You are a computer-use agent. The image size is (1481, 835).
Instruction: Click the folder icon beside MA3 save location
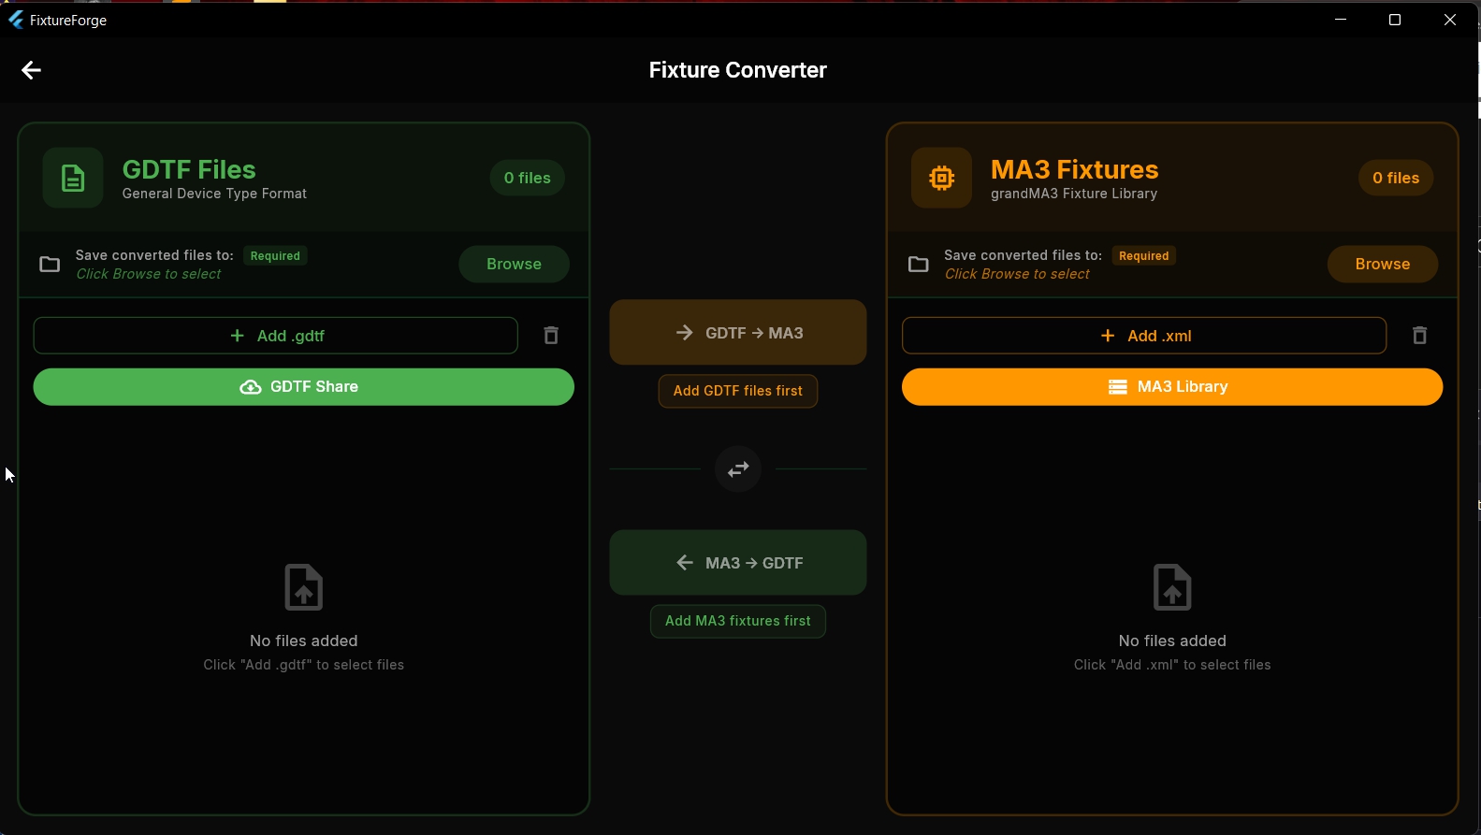tap(918, 264)
